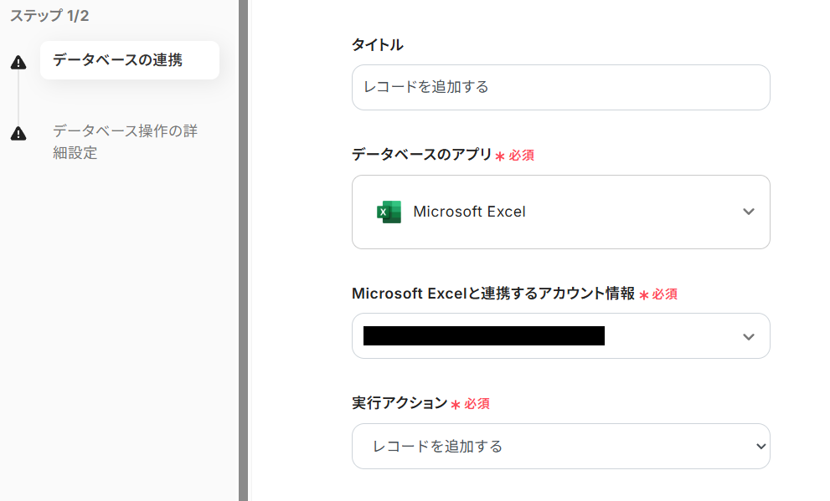Click the 実行アクション dropdown arrow
Viewport: 830px width, 501px height.
760,447
